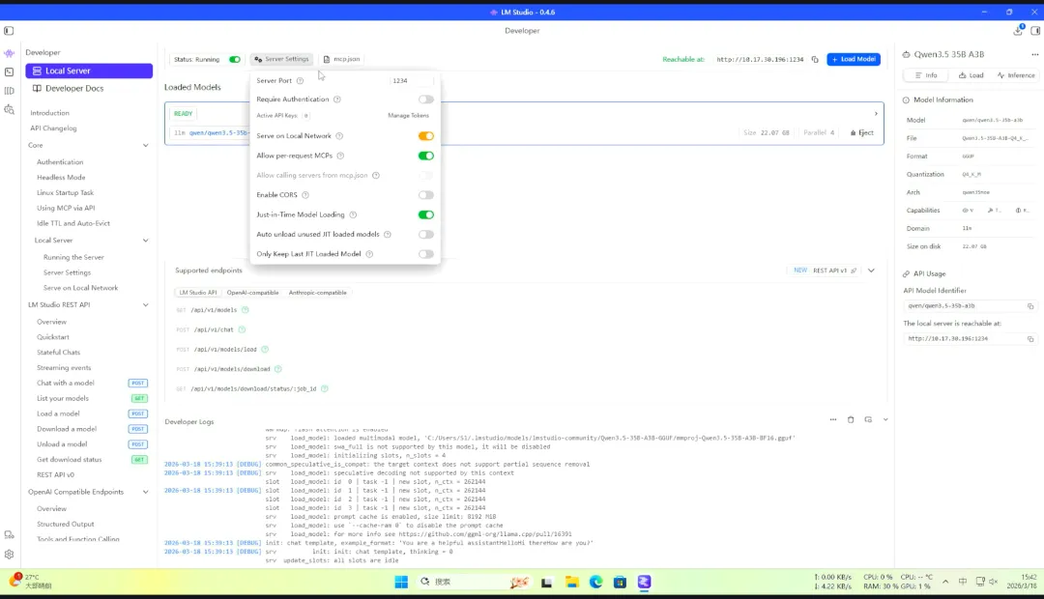Screen dimensions: 1044x599
Task: Show help for /api/v1/models/load endpoint
Action: coord(265,350)
